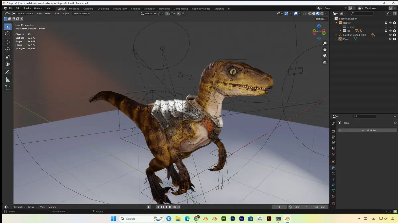Viewport: 398px width, 223px height.
Task: Switch to the Sculpting workspace tab
Action: (x=88, y=9)
